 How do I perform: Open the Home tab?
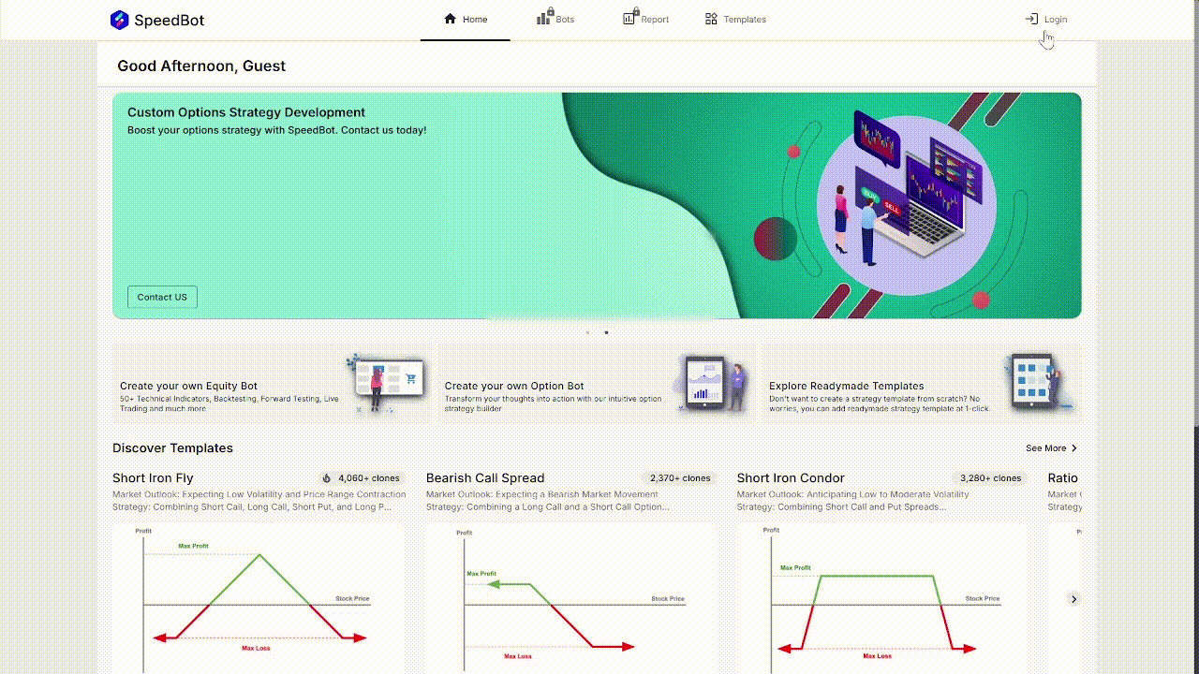466,20
